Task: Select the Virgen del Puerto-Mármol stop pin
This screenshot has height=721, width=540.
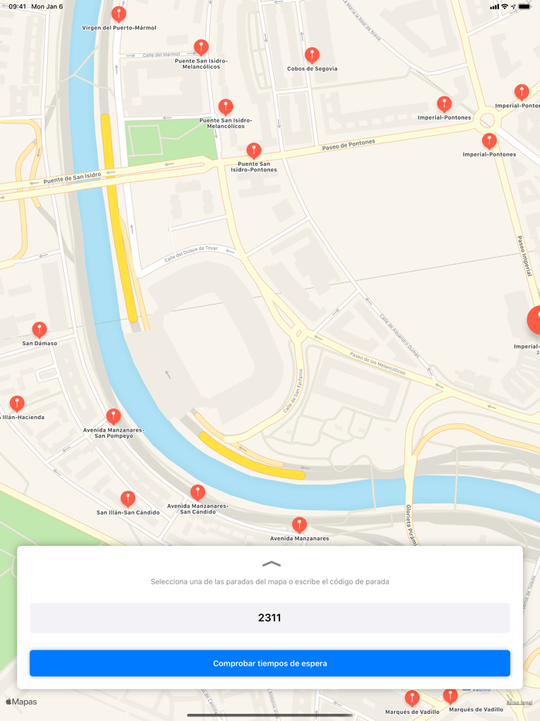Action: tap(119, 14)
